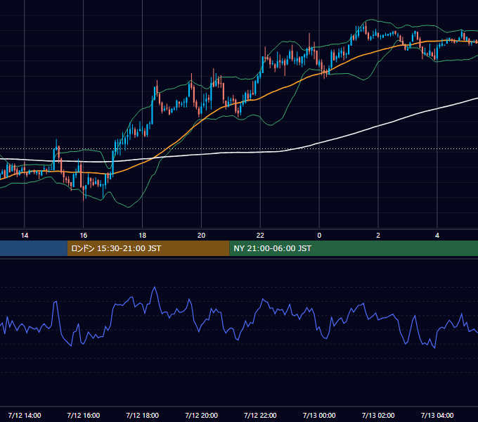Click the 7/13 04:00 date label
Screen dimensions: 478x422
(x=437, y=415)
